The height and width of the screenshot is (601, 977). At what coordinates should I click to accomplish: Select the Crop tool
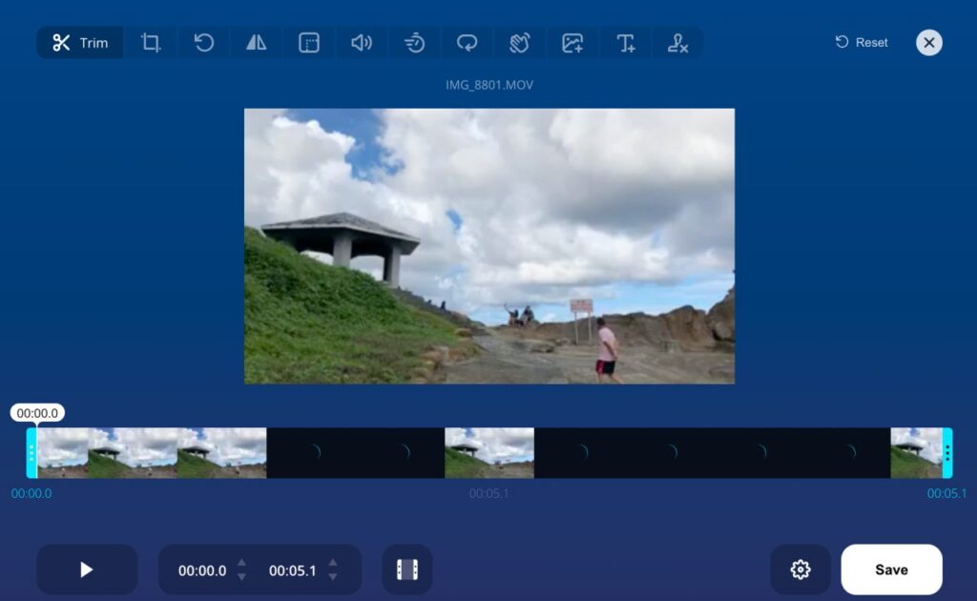point(150,42)
